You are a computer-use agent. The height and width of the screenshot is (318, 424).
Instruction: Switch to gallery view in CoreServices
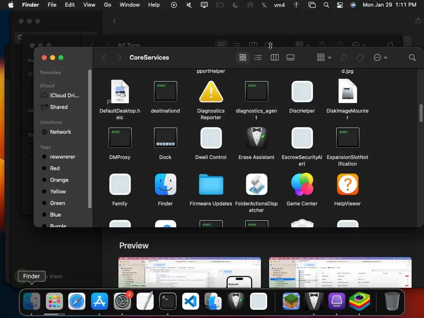pos(290,57)
